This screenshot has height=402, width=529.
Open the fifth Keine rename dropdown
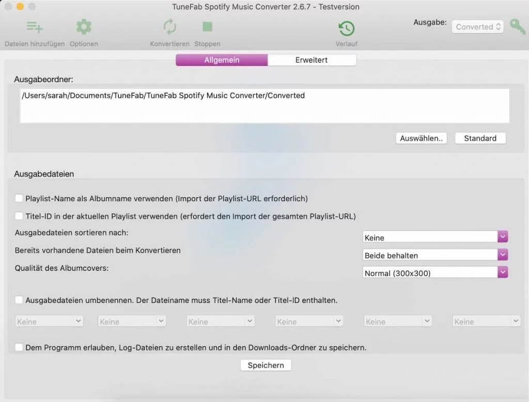coord(398,321)
